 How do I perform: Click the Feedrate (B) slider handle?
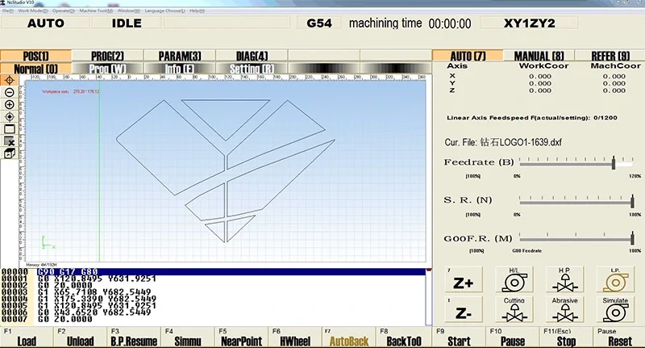point(614,162)
